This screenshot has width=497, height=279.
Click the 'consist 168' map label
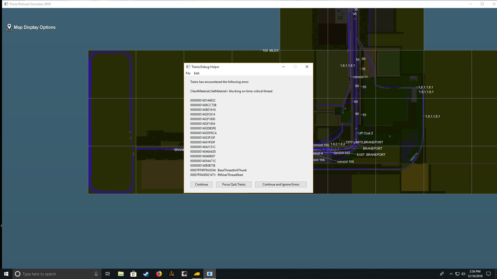click(x=345, y=162)
